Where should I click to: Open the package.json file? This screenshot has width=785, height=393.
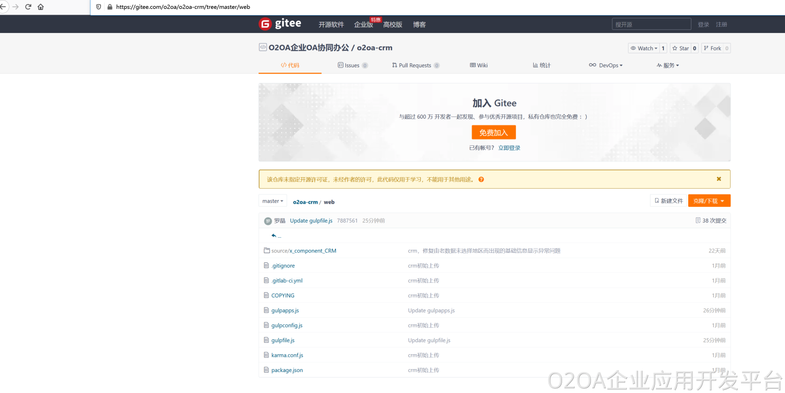click(287, 370)
